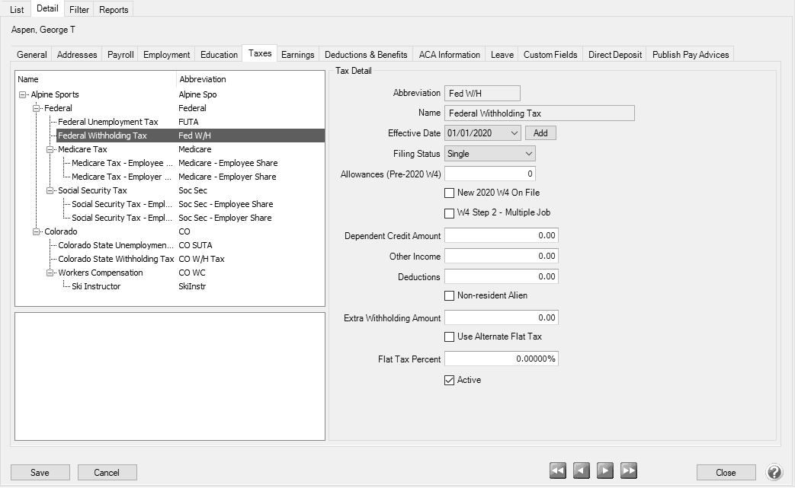Click the Extra Withholding Amount field
This screenshot has height=488, width=795.
coord(502,318)
